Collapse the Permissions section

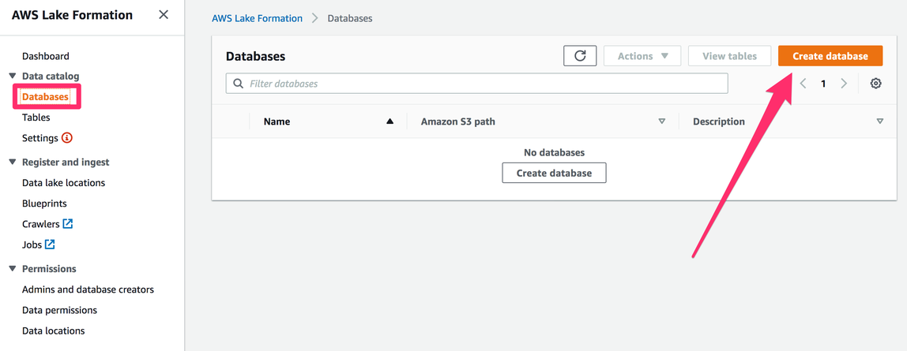[13, 268]
